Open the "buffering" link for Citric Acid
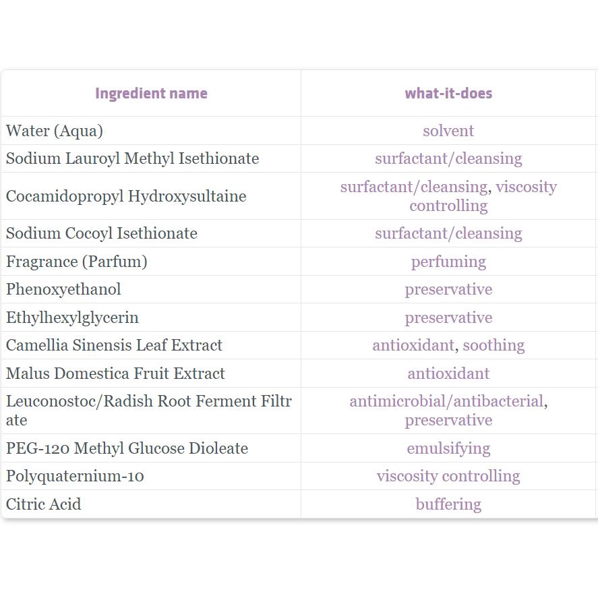 (x=448, y=504)
